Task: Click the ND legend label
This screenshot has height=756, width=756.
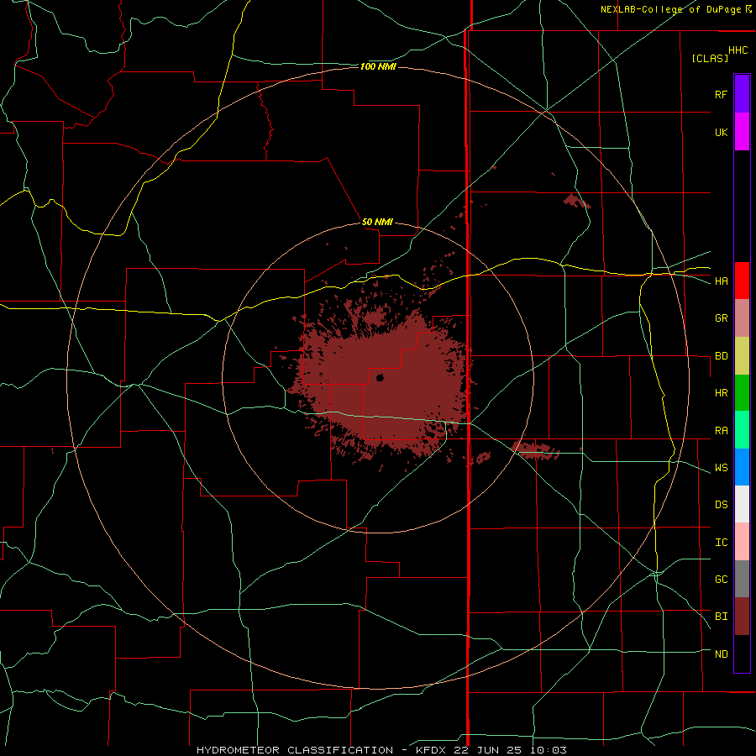Action: [x=721, y=654]
